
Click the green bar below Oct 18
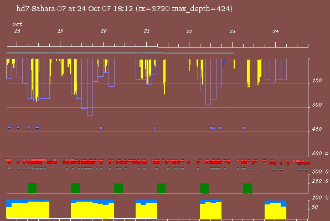32,188
